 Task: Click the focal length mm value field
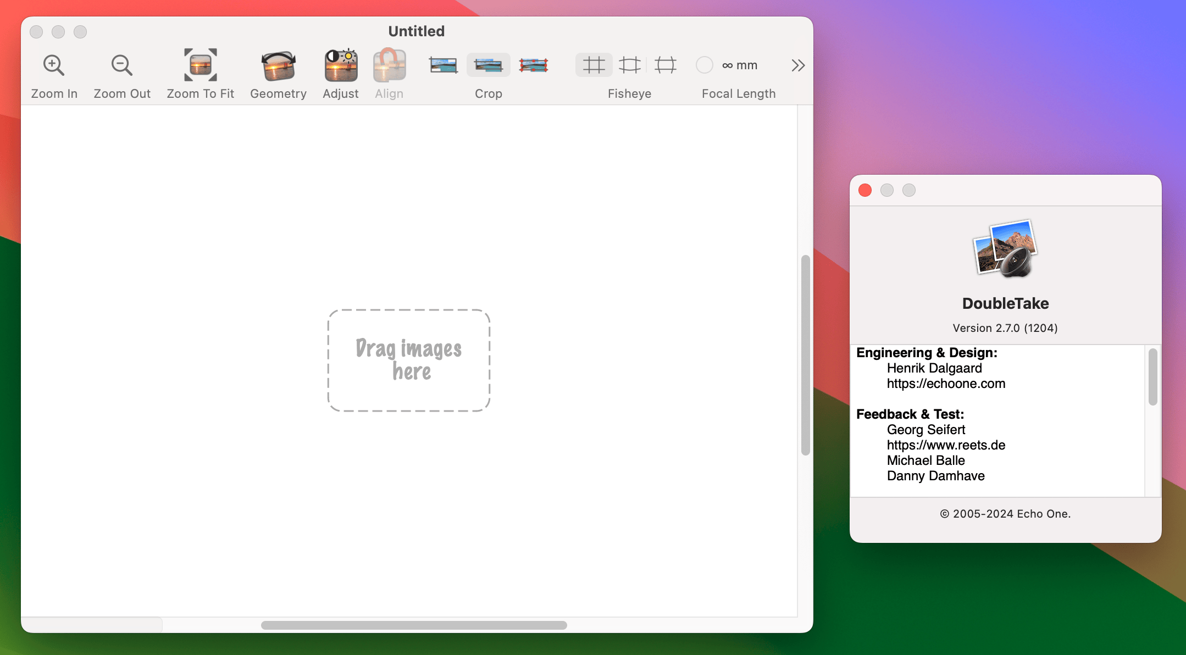point(740,65)
